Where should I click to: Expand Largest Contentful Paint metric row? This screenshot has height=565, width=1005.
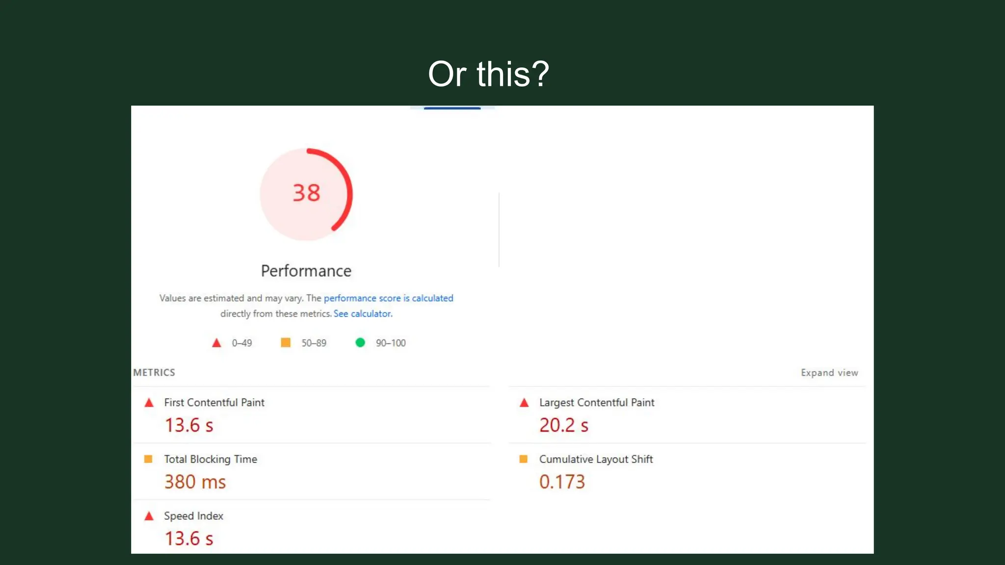[596, 403]
